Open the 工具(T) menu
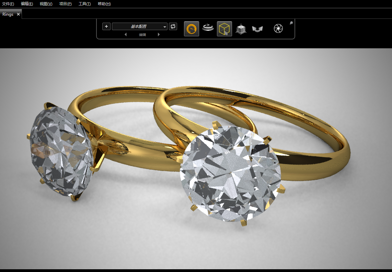The height and width of the screenshot is (272, 392). click(84, 4)
